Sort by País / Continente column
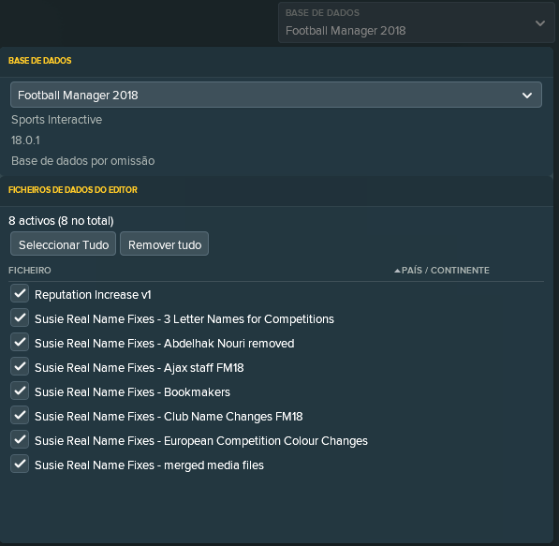 pos(446,271)
